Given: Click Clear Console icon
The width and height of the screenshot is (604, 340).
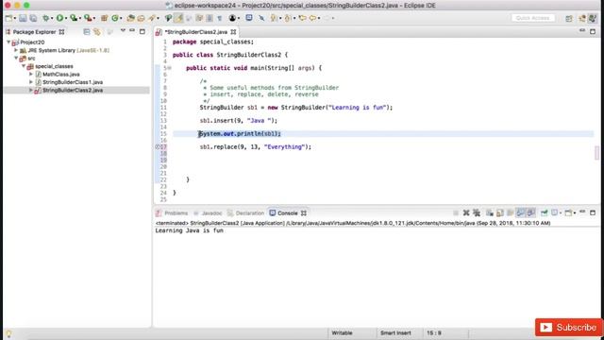Looking at the screenshot, I should click(x=490, y=212).
